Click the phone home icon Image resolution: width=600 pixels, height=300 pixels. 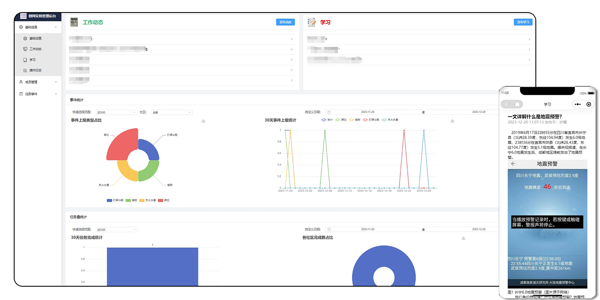(517, 104)
